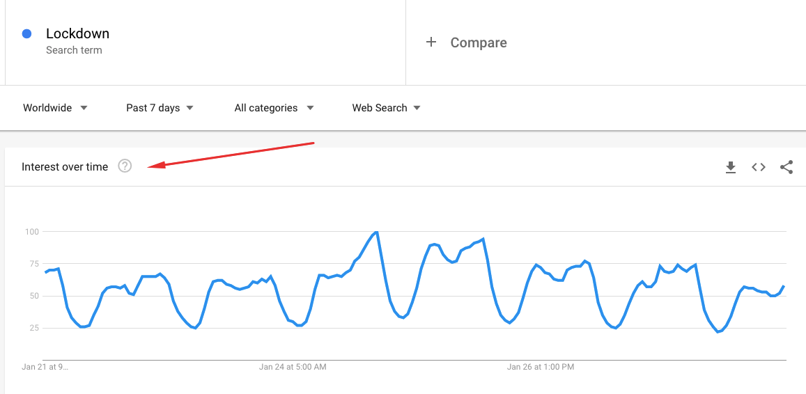
Task: Click the Search term subtitle text
Action: pos(74,50)
